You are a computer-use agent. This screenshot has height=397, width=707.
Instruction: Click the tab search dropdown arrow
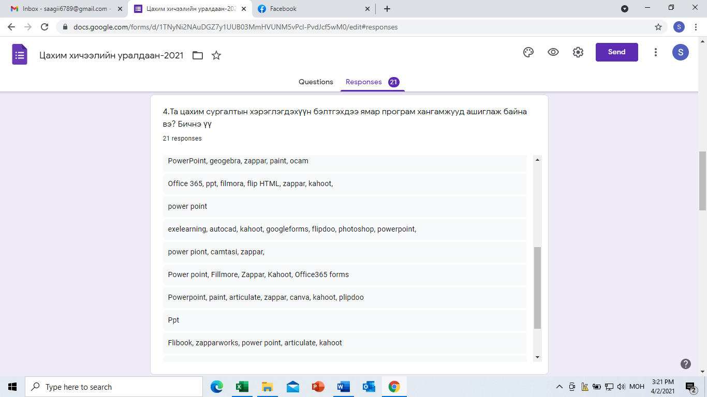pos(625,9)
